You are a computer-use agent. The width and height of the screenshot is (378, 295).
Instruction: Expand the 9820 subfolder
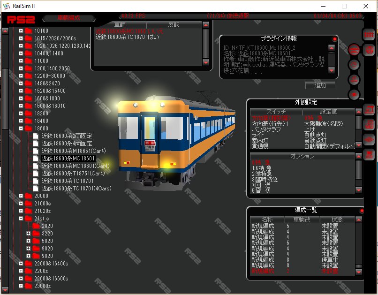(x=28, y=256)
